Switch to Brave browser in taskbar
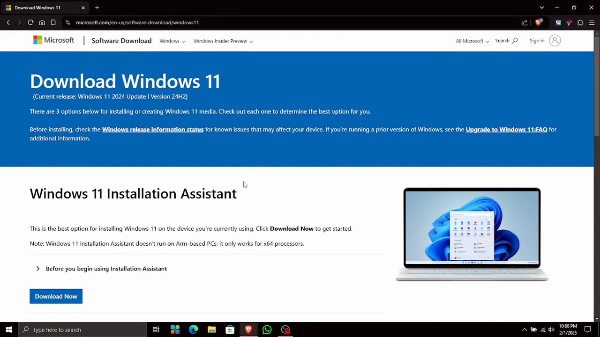This screenshot has width=600, height=337. (248, 330)
